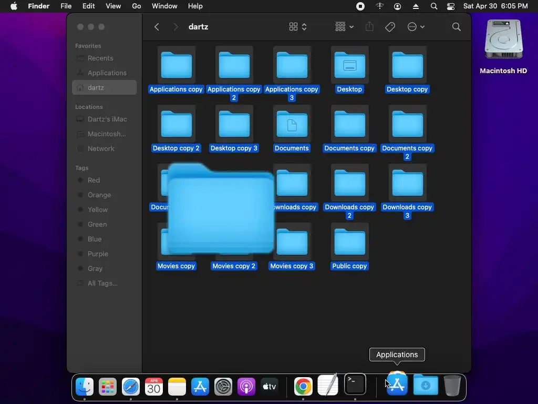Show All Tags in the sidebar
The width and height of the screenshot is (538, 404).
[105, 284]
